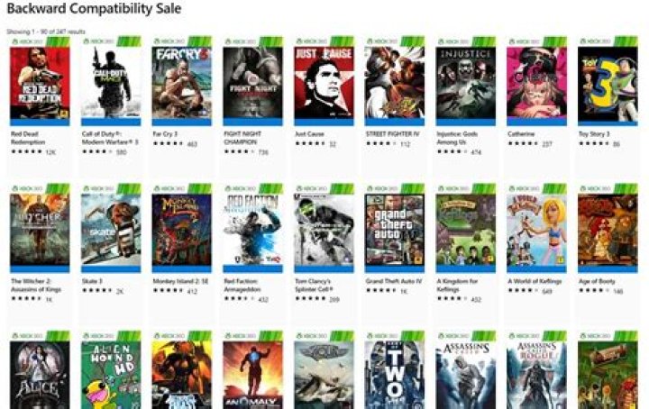This screenshot has width=649, height=409.
Task: Click the Assassin's Creed Rogue cover
Action: pos(537,375)
